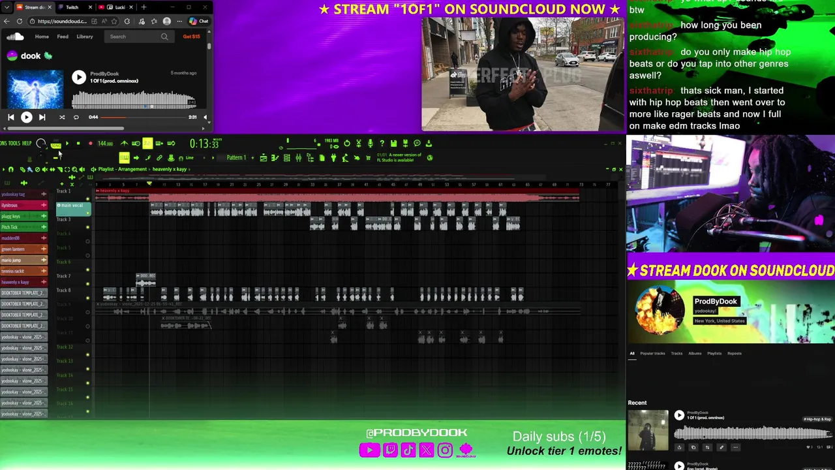This screenshot has width=835, height=470.
Task: Open the 'heavenly x kayy' arrangement breadcrumb
Action: pyautogui.click(x=170, y=170)
